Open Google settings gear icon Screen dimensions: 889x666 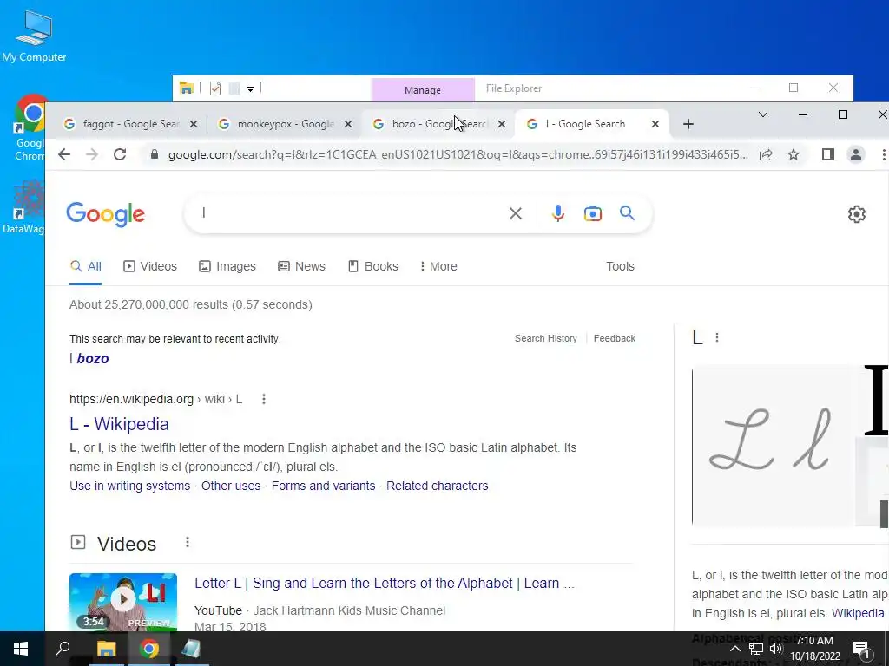[x=857, y=214]
